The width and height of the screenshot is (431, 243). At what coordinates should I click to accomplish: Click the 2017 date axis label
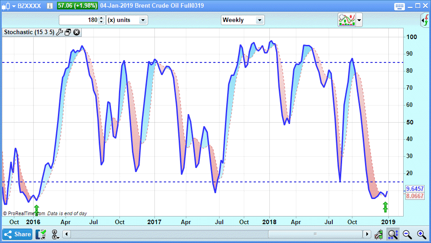point(154,222)
